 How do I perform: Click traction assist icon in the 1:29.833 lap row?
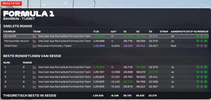198,82
